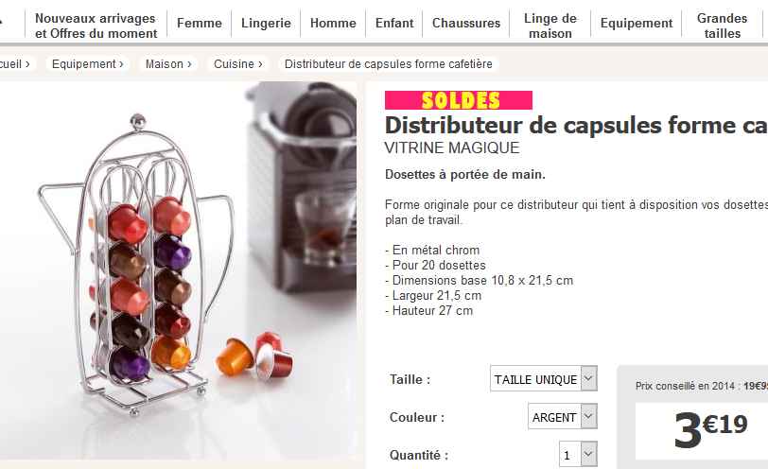This screenshot has width=768, height=469.
Task: Open the Nouveaux arrivages et Offres menu
Action: [x=96, y=26]
